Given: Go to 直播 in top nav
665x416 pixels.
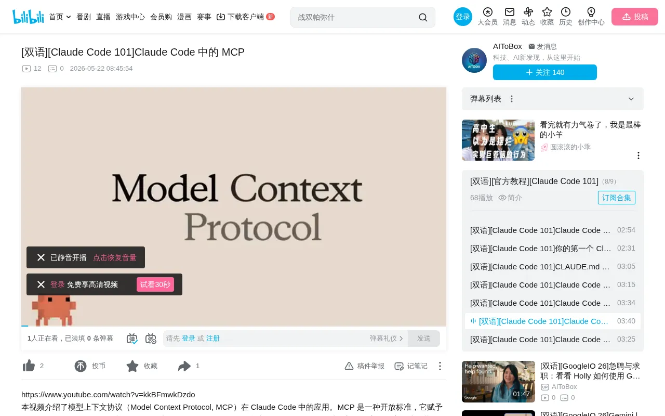Looking at the screenshot, I should coord(103,17).
